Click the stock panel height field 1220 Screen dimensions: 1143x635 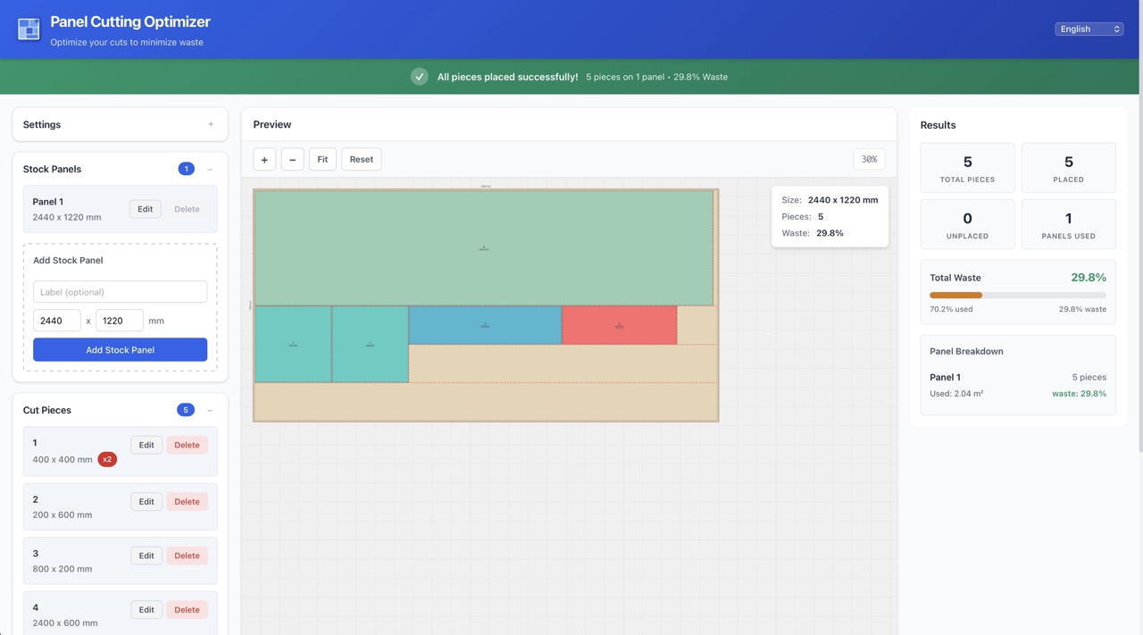119,321
